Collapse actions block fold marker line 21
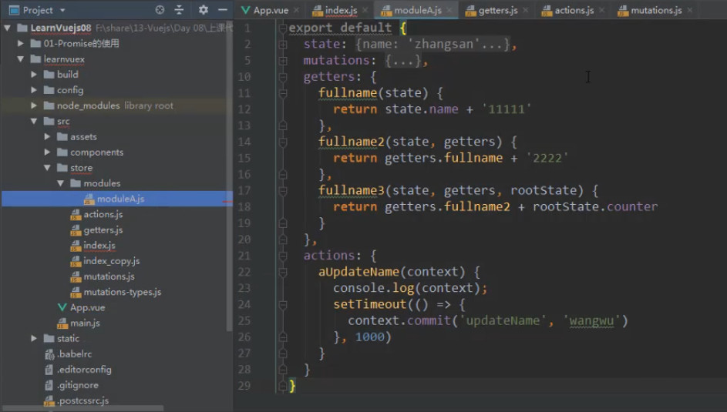This screenshot has height=412, width=727. 283,256
